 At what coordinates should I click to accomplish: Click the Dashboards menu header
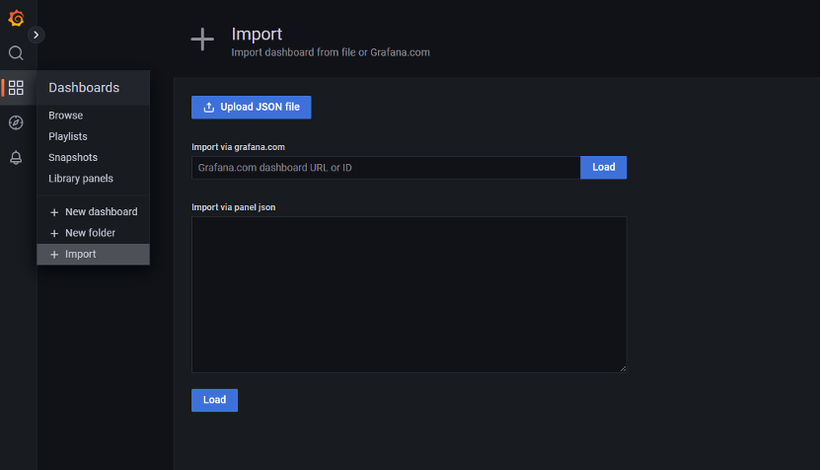(94, 88)
